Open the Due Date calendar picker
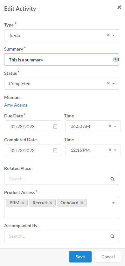125x266 pixels. coord(55,126)
